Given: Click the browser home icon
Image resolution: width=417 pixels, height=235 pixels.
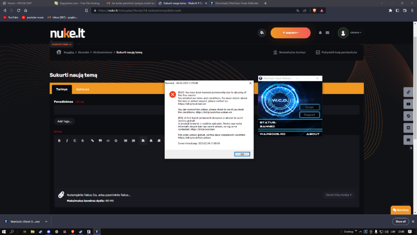Looking at the screenshot, I should tap(25, 10).
